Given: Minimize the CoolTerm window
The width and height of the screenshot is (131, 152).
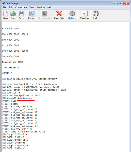Looking at the screenshot, I should (114, 4).
